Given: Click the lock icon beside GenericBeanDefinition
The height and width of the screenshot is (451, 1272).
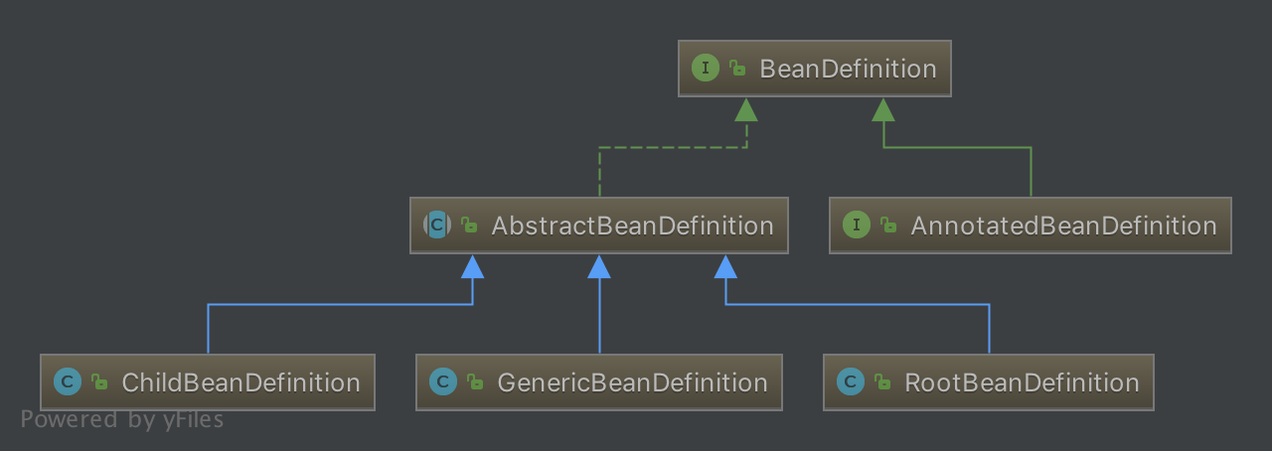Looking at the screenshot, I should (x=475, y=381).
